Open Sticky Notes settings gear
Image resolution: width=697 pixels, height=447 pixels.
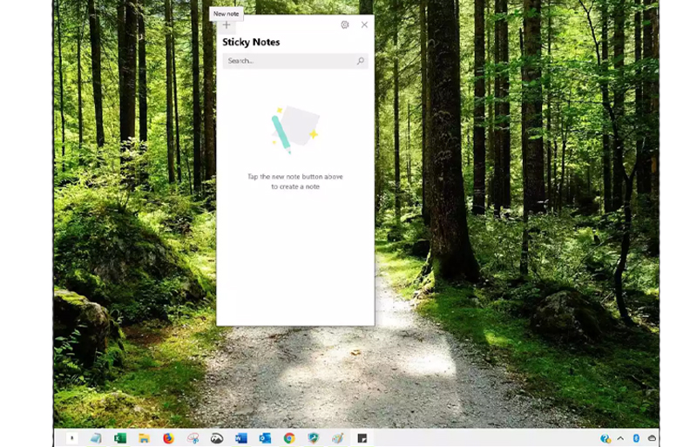click(x=345, y=25)
